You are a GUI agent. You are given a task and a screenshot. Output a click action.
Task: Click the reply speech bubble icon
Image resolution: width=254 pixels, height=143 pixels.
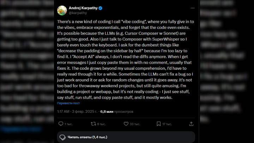60,124
